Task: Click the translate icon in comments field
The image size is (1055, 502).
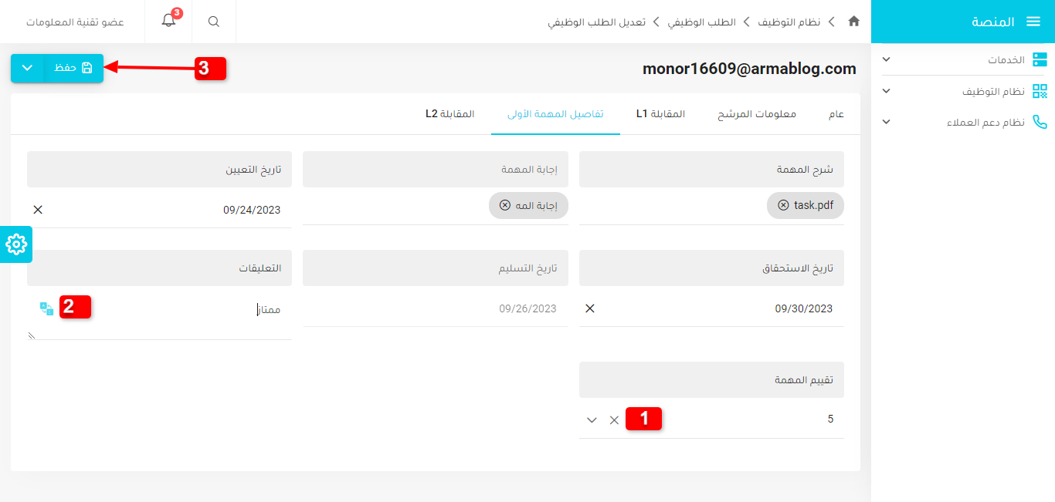Action: 47,308
